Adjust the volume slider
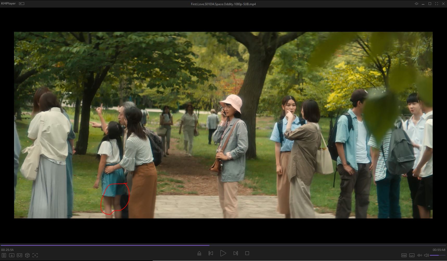 click(437, 255)
